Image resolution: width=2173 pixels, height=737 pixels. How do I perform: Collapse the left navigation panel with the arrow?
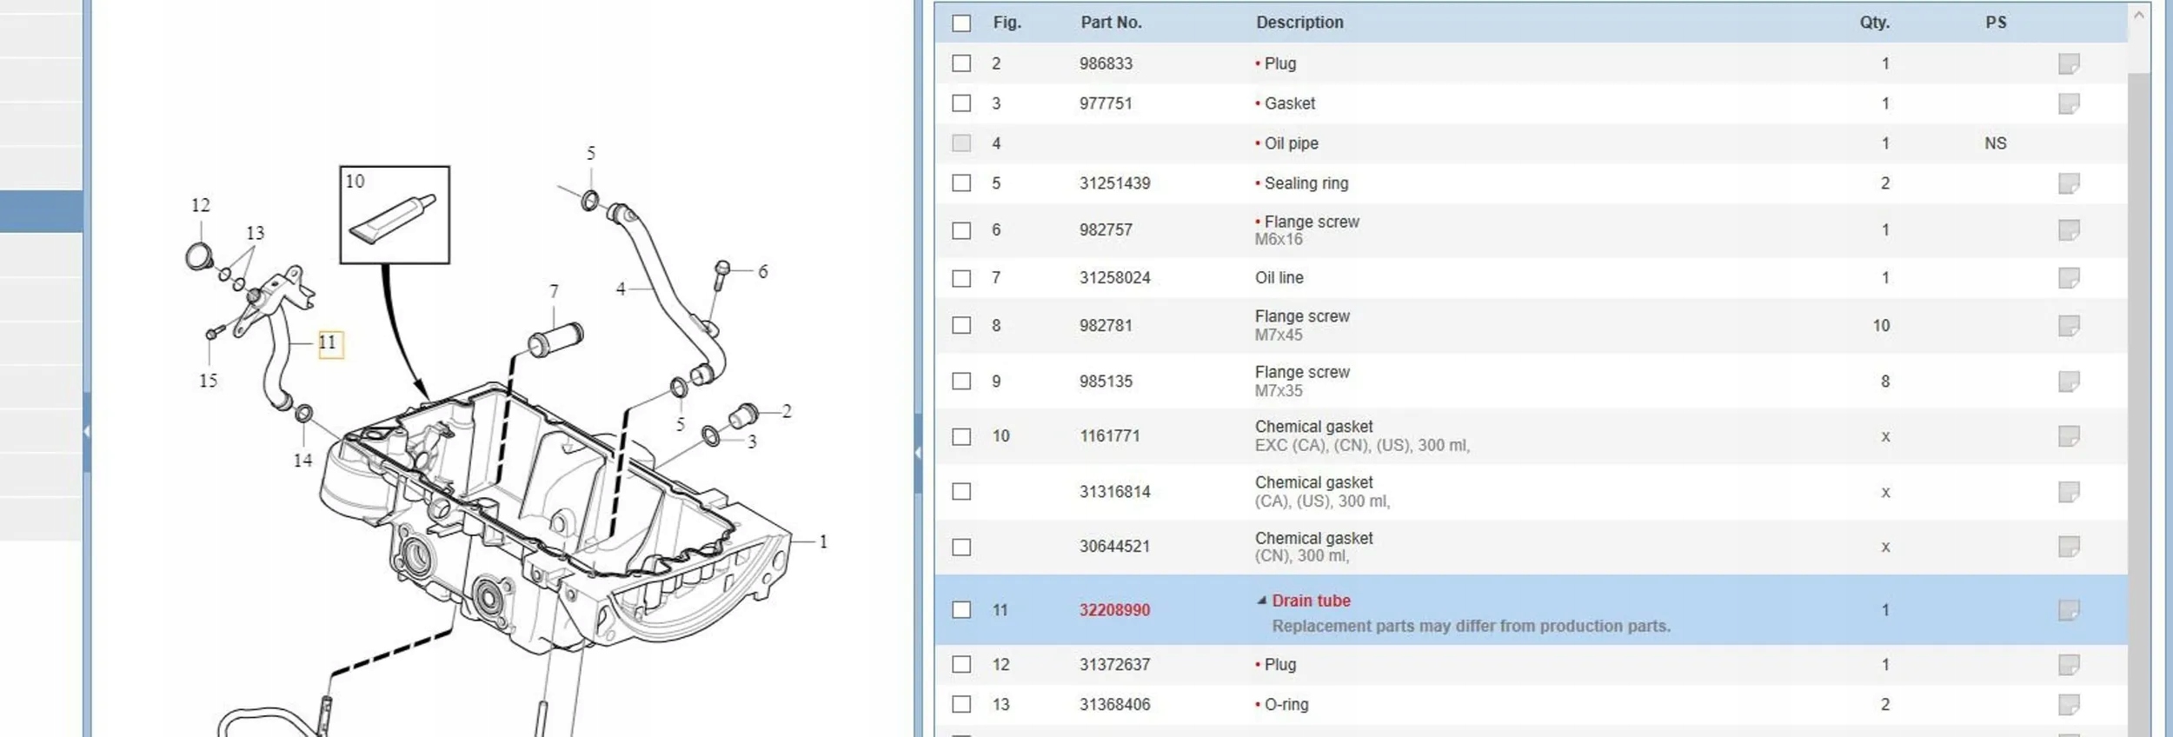coord(87,431)
